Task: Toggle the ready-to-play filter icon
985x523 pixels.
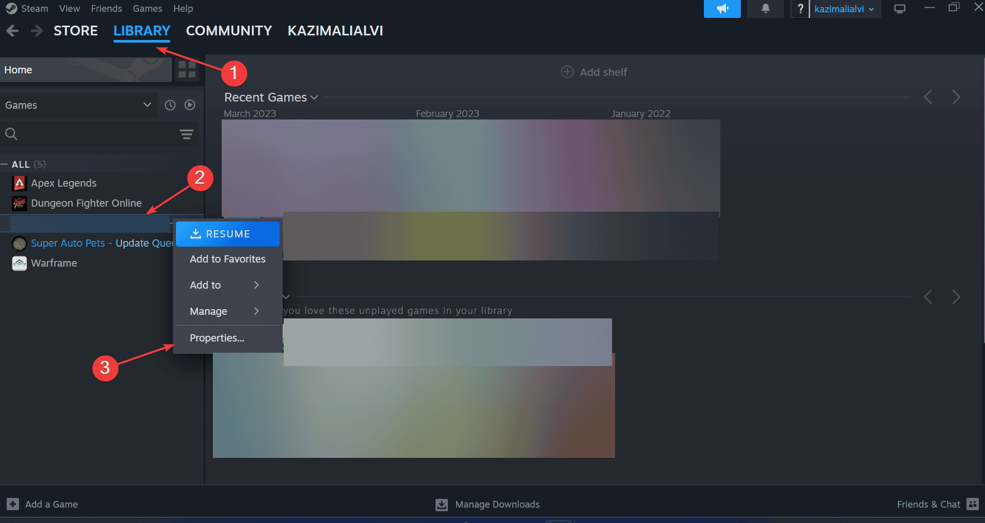Action: [190, 105]
